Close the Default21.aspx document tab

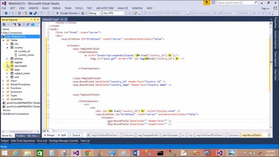[x=66, y=19]
